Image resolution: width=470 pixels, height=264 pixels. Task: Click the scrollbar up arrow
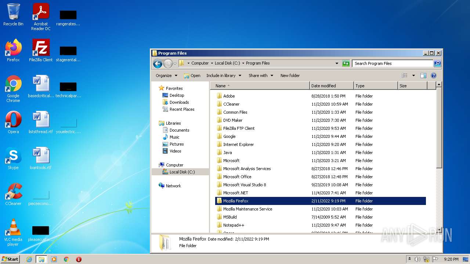(439, 85)
